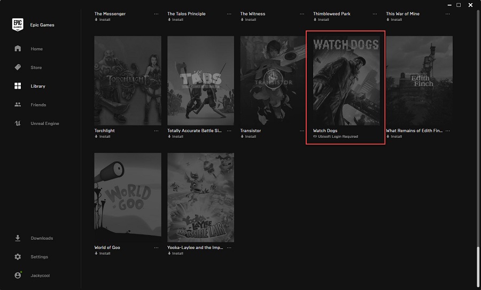Click the Settings gear icon
This screenshot has width=481, height=290.
18,256
